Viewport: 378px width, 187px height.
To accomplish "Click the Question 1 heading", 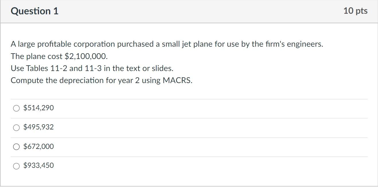I will [x=34, y=11].
